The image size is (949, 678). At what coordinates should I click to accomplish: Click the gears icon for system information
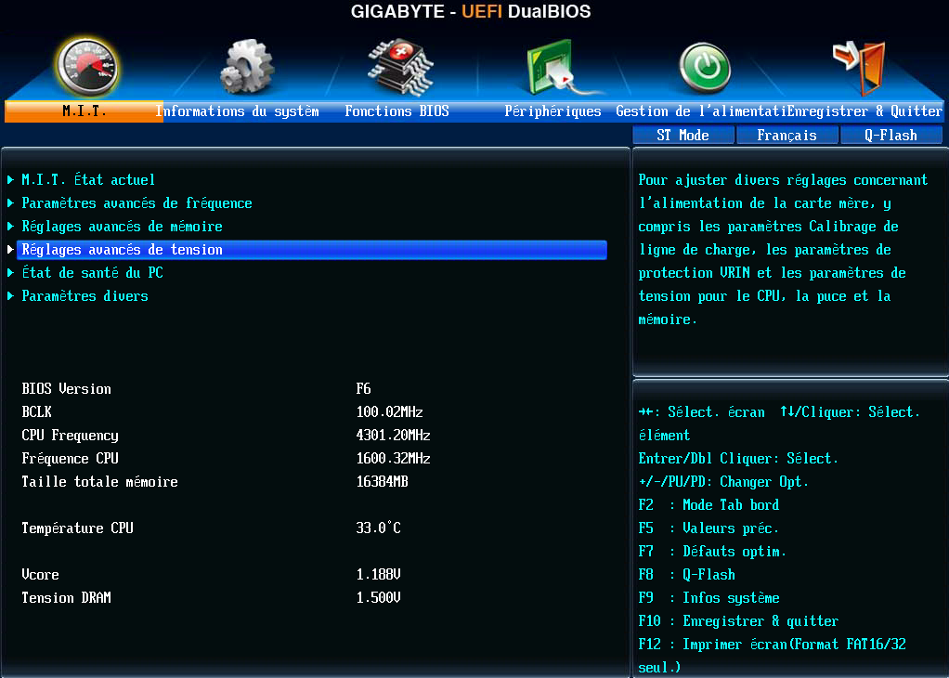pyautogui.click(x=246, y=67)
